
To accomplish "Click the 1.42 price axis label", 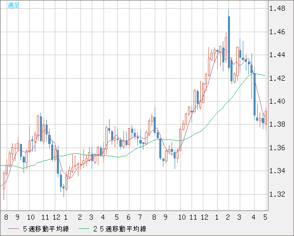I will 277,78.
